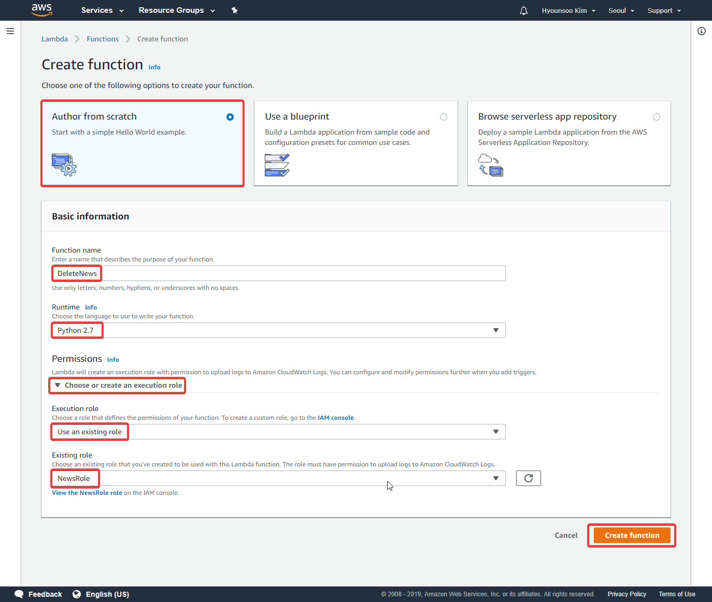The image size is (712, 602).
Task: Select the Author from scratch radio button
Action: [230, 117]
